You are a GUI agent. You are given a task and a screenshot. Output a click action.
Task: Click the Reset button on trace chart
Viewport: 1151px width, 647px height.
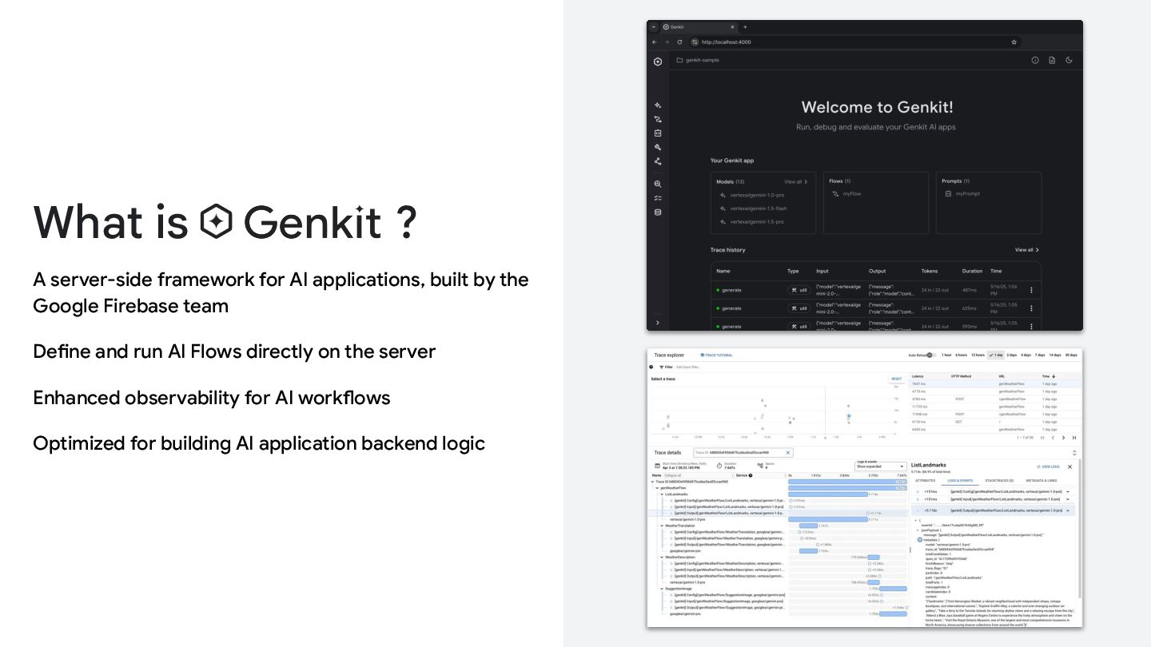pyautogui.click(x=896, y=379)
